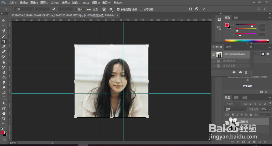The image size is (272, 146).
Task: Cancel the crop with the circle-slash icon
Action: pyautogui.click(x=197, y=9)
